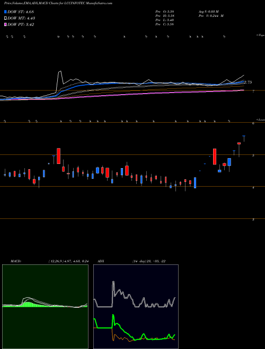Click the 'Pre H: 5.58' high value

(165, 16)
